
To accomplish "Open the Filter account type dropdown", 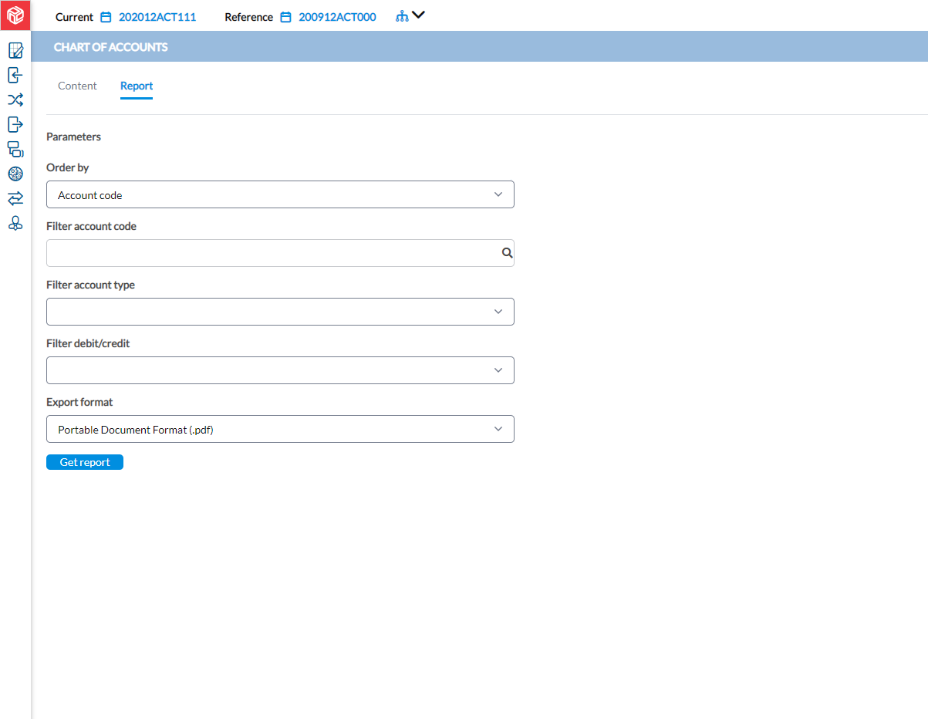I will click(x=280, y=312).
